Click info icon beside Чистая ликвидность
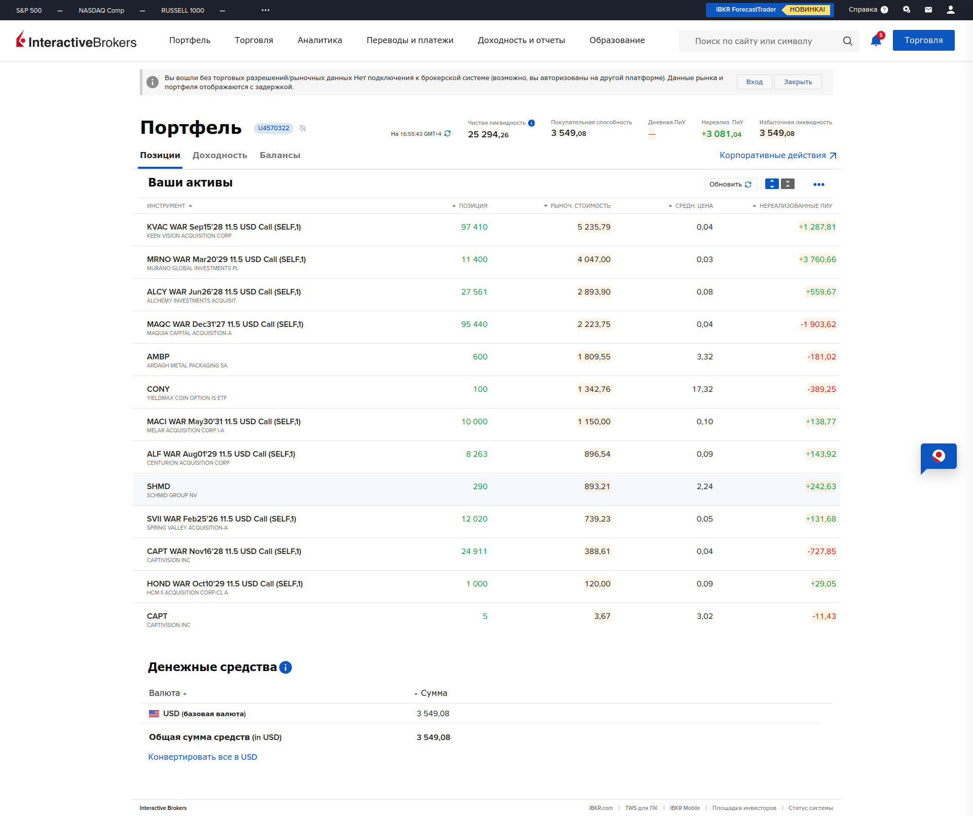 532,123
